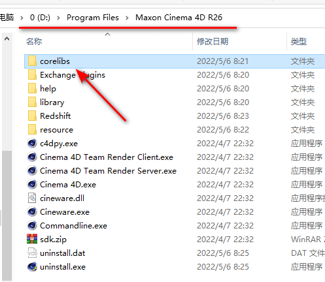The image size is (325, 282).
Task: Select the uninstall.exe shield icon
Action: click(32, 267)
